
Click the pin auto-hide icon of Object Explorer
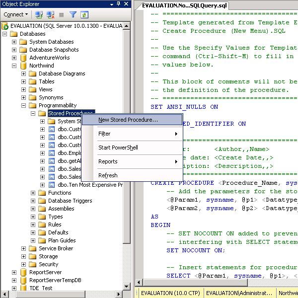tap(119, 3)
